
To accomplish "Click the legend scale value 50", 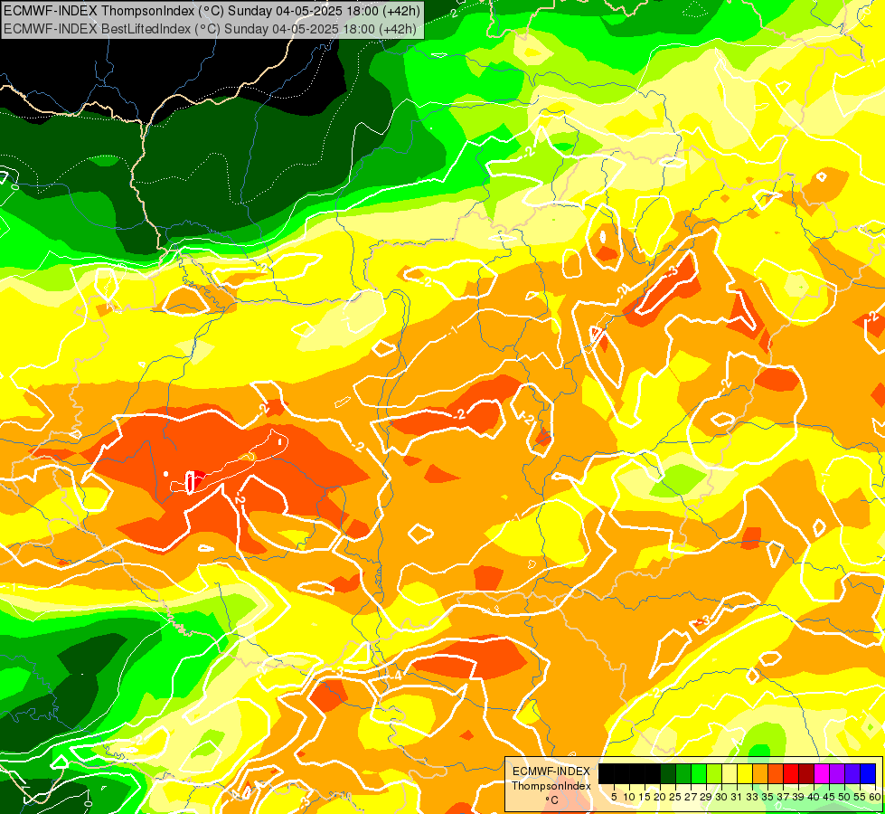I will pos(844,797).
